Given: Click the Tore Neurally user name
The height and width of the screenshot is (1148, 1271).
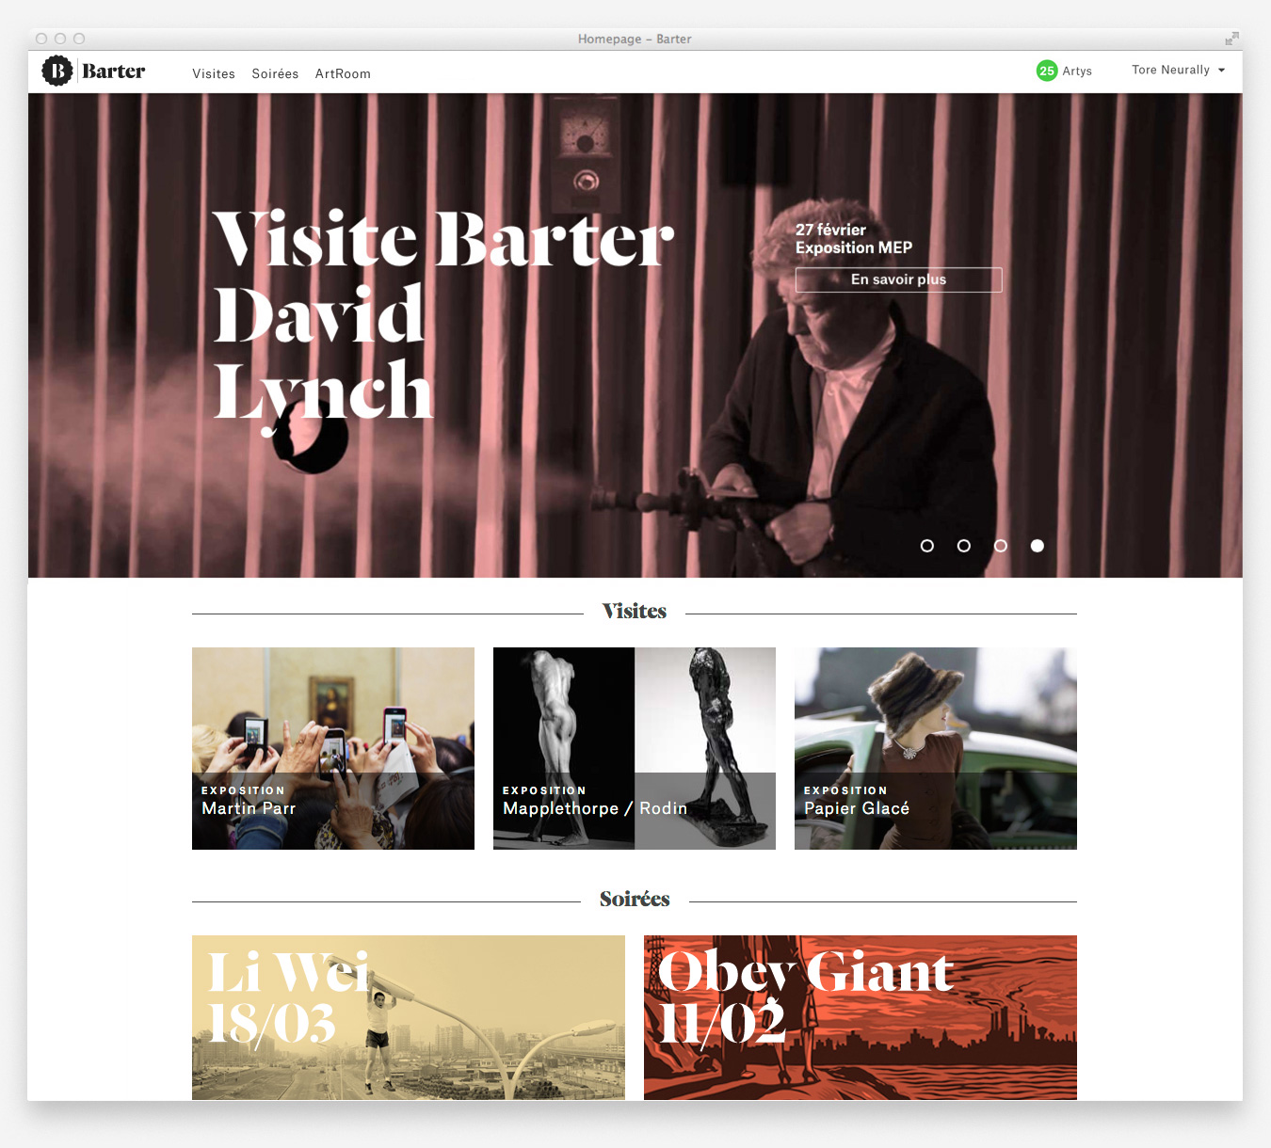Looking at the screenshot, I should (1170, 71).
